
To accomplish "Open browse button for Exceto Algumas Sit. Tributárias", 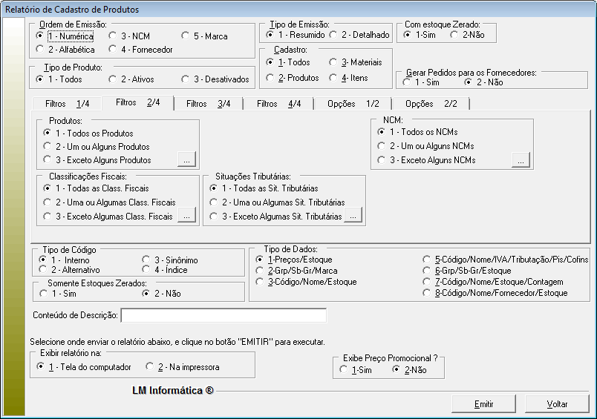I will [353, 216].
